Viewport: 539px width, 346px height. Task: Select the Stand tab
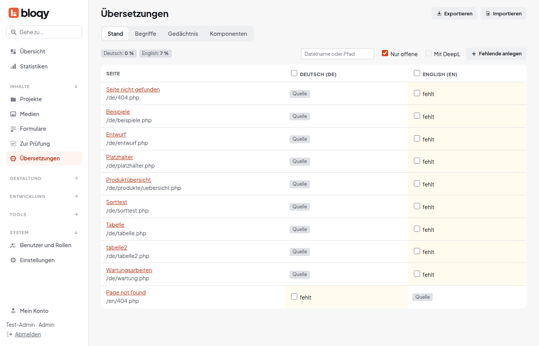tap(115, 34)
